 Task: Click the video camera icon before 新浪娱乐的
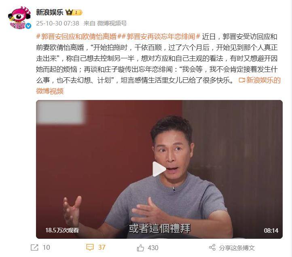(x=242, y=80)
